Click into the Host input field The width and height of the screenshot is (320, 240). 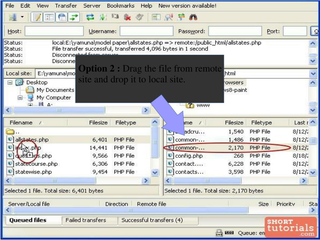(54, 31)
